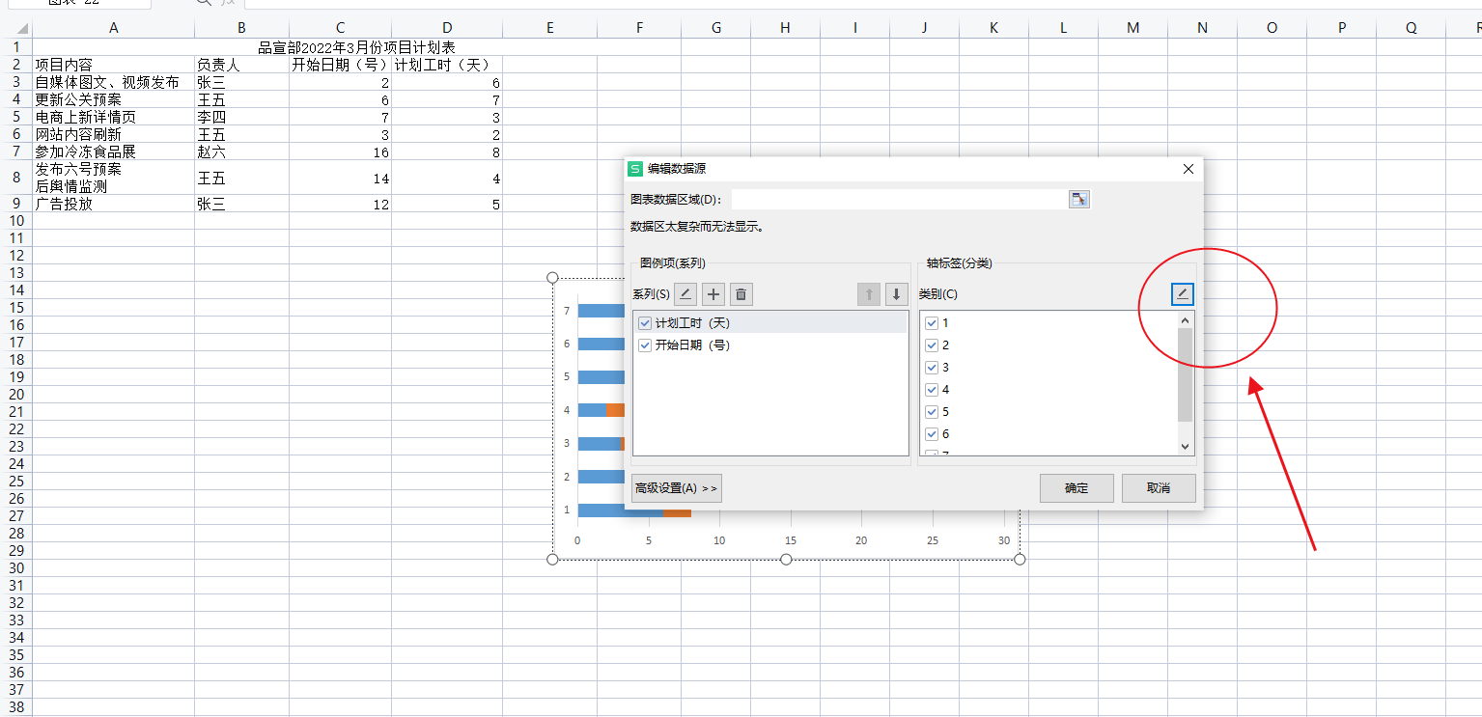Click the add series plus icon

(x=713, y=293)
